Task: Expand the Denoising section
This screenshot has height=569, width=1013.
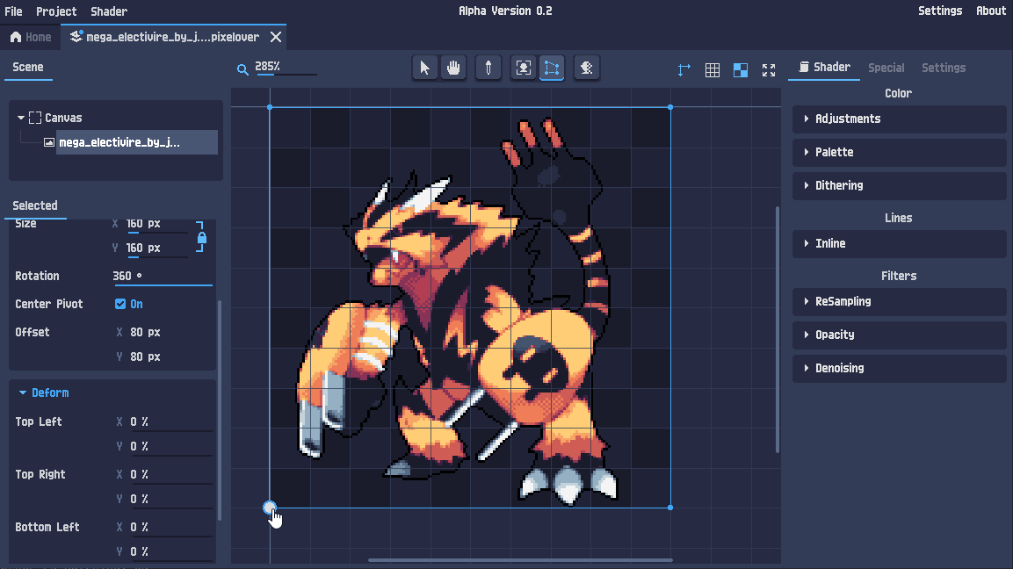Action: pos(900,368)
